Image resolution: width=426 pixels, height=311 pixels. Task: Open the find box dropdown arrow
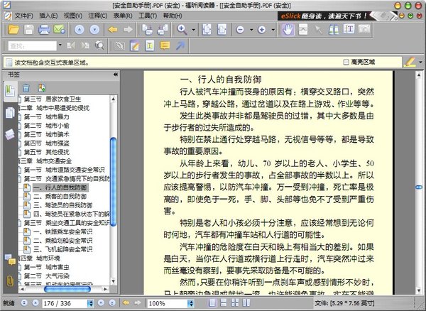[60, 45]
